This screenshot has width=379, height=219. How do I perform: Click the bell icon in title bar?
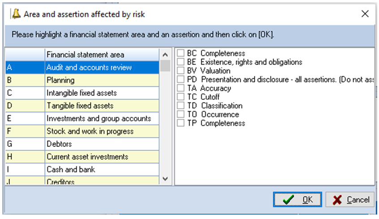16,14
